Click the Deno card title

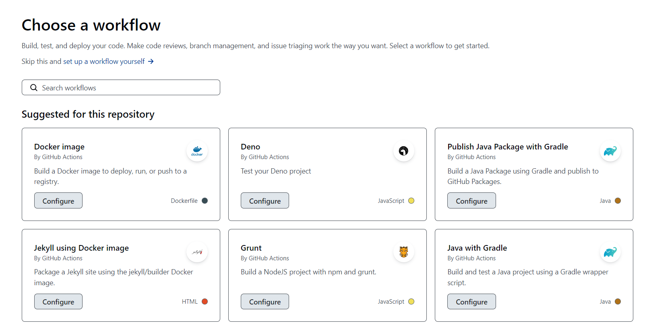tap(250, 147)
